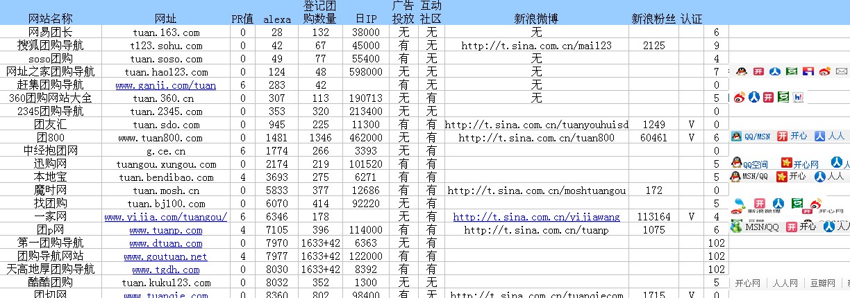
Task: Click the QQ/MSN penguin icon in the 团800 row
Action: point(736,136)
